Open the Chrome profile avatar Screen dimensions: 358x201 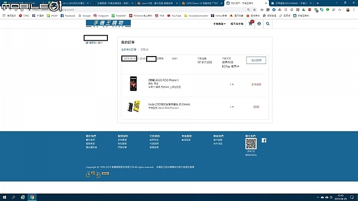click(348, 10)
